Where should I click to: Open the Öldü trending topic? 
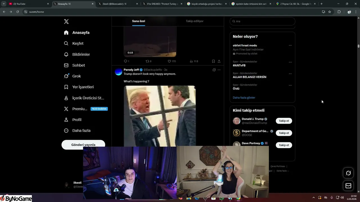236,89
